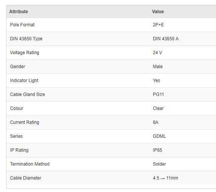This screenshot has width=216, height=192.
Task: Click the 24 V voltage value
Action: click(158, 53)
